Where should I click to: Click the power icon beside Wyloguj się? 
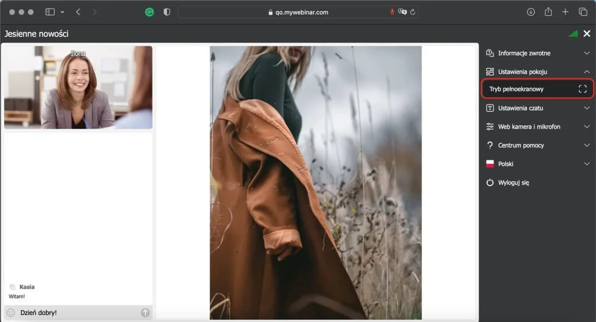[490, 183]
